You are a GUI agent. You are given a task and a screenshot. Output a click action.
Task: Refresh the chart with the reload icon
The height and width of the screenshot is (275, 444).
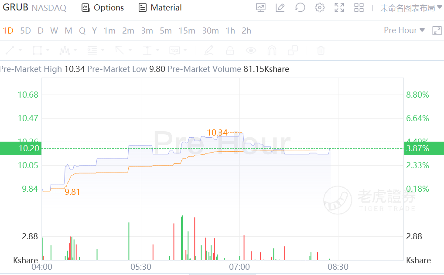coord(300,8)
